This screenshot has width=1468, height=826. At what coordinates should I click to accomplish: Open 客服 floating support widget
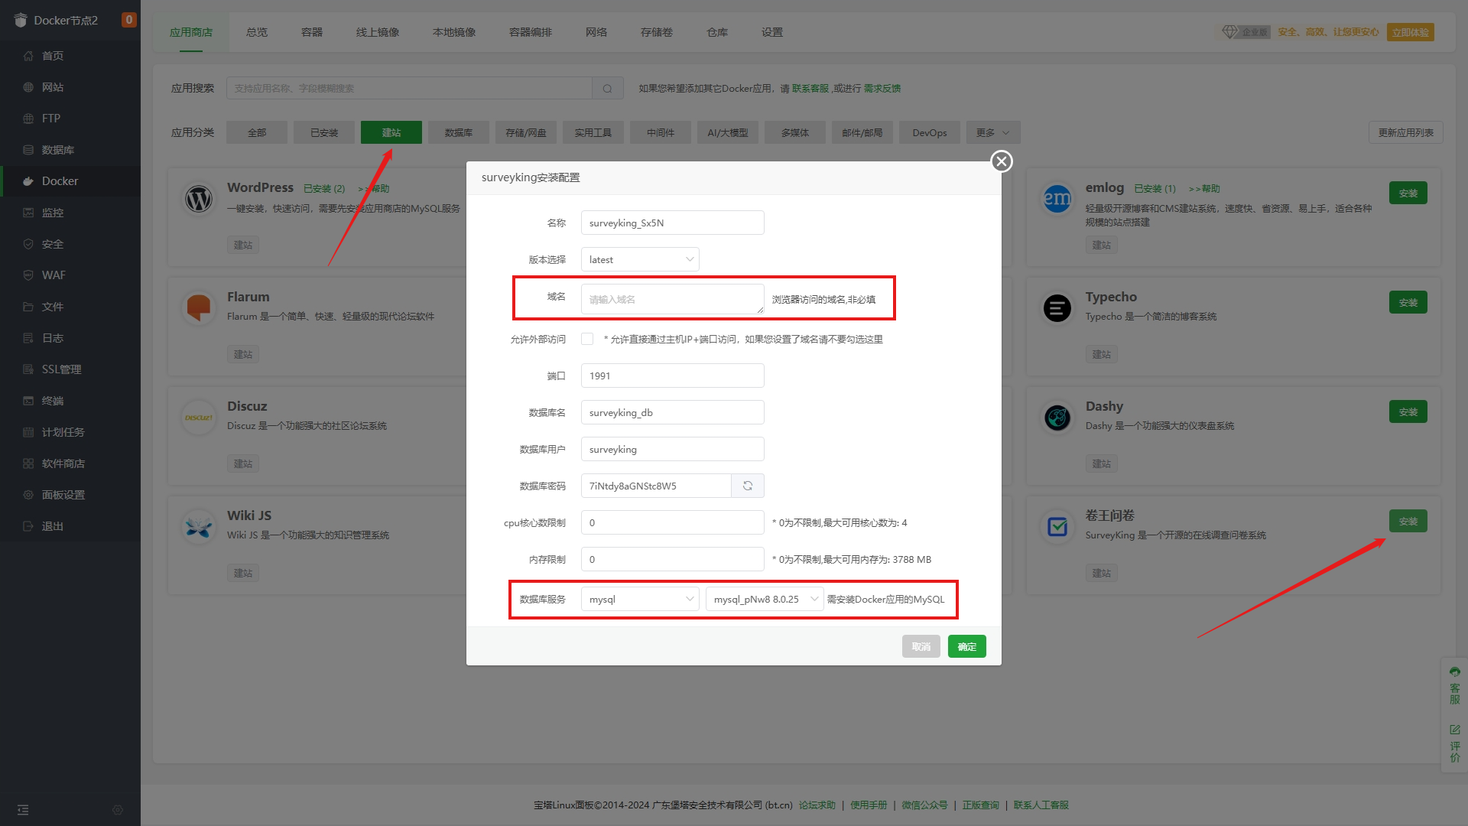coord(1454,685)
